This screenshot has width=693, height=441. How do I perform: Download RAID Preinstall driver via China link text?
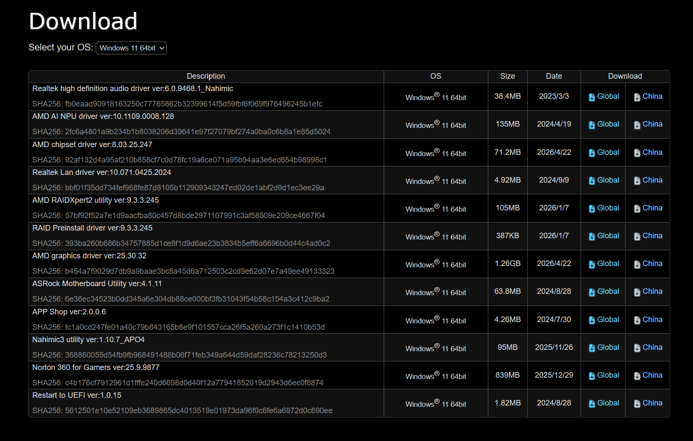(652, 236)
